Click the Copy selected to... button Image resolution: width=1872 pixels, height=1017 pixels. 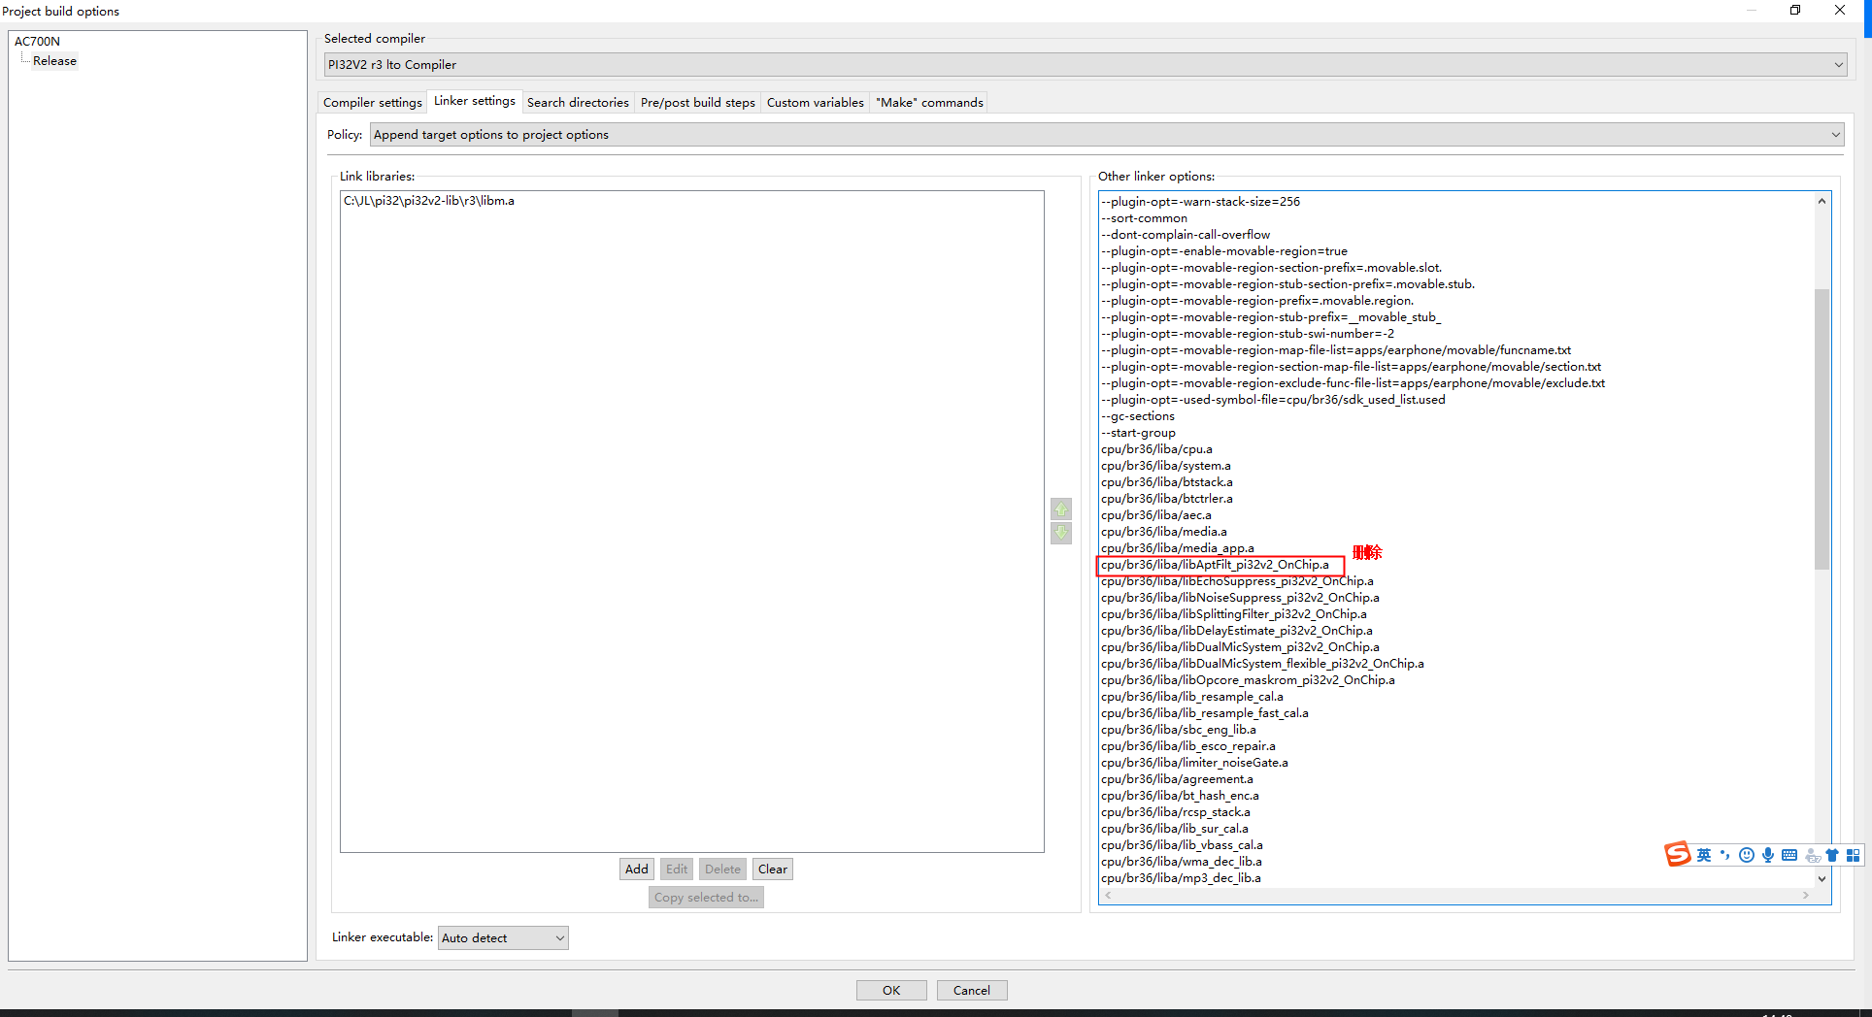pyautogui.click(x=706, y=897)
